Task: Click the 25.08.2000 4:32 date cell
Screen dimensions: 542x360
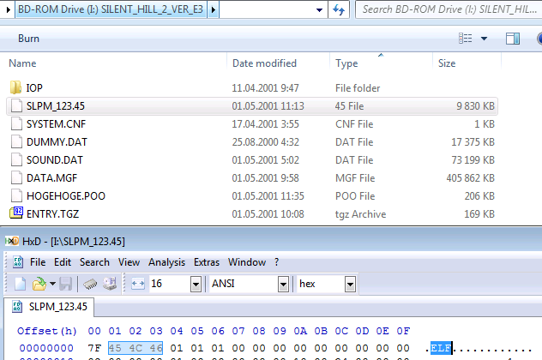Action: point(266,142)
